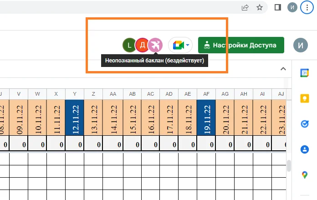Select column AC header
Image resolution: width=317 pixels, height=200 pixels.
point(150,94)
